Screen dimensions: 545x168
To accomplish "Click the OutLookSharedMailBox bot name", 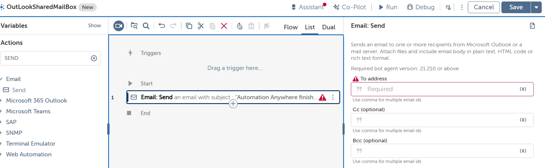I will point(42,7).
